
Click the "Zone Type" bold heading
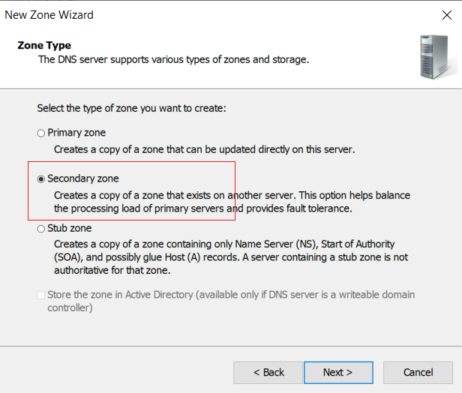pyautogui.click(x=44, y=45)
